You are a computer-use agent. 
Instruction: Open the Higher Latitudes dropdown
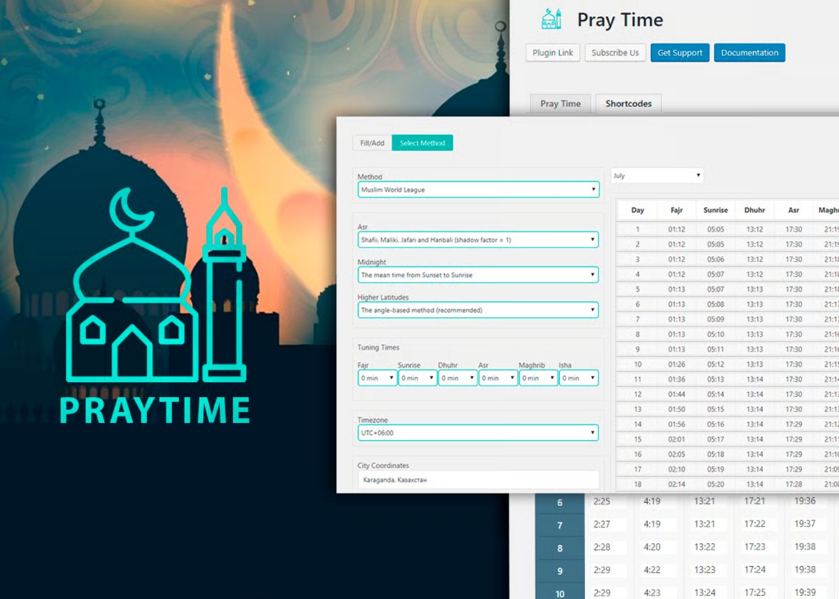click(x=478, y=310)
